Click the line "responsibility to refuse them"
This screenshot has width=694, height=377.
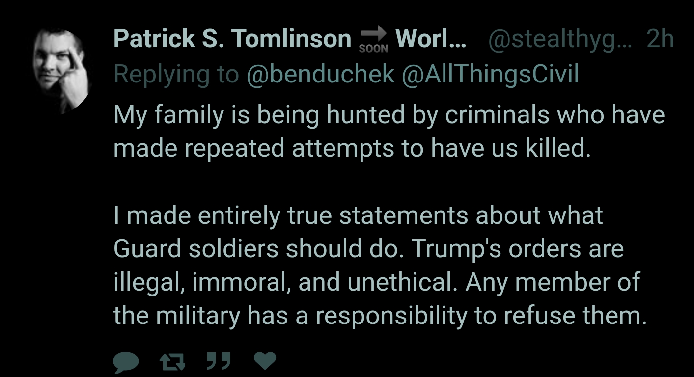pyautogui.click(x=380, y=316)
